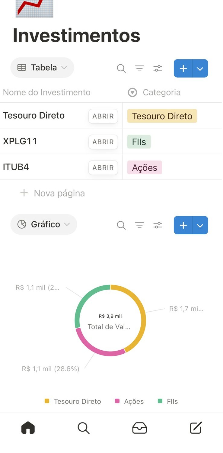
Task: Open the arrow beside chart's plus button
Action: point(200,225)
